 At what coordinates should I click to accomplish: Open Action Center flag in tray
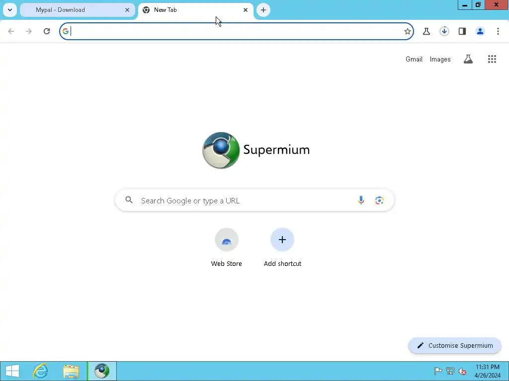[x=438, y=371]
